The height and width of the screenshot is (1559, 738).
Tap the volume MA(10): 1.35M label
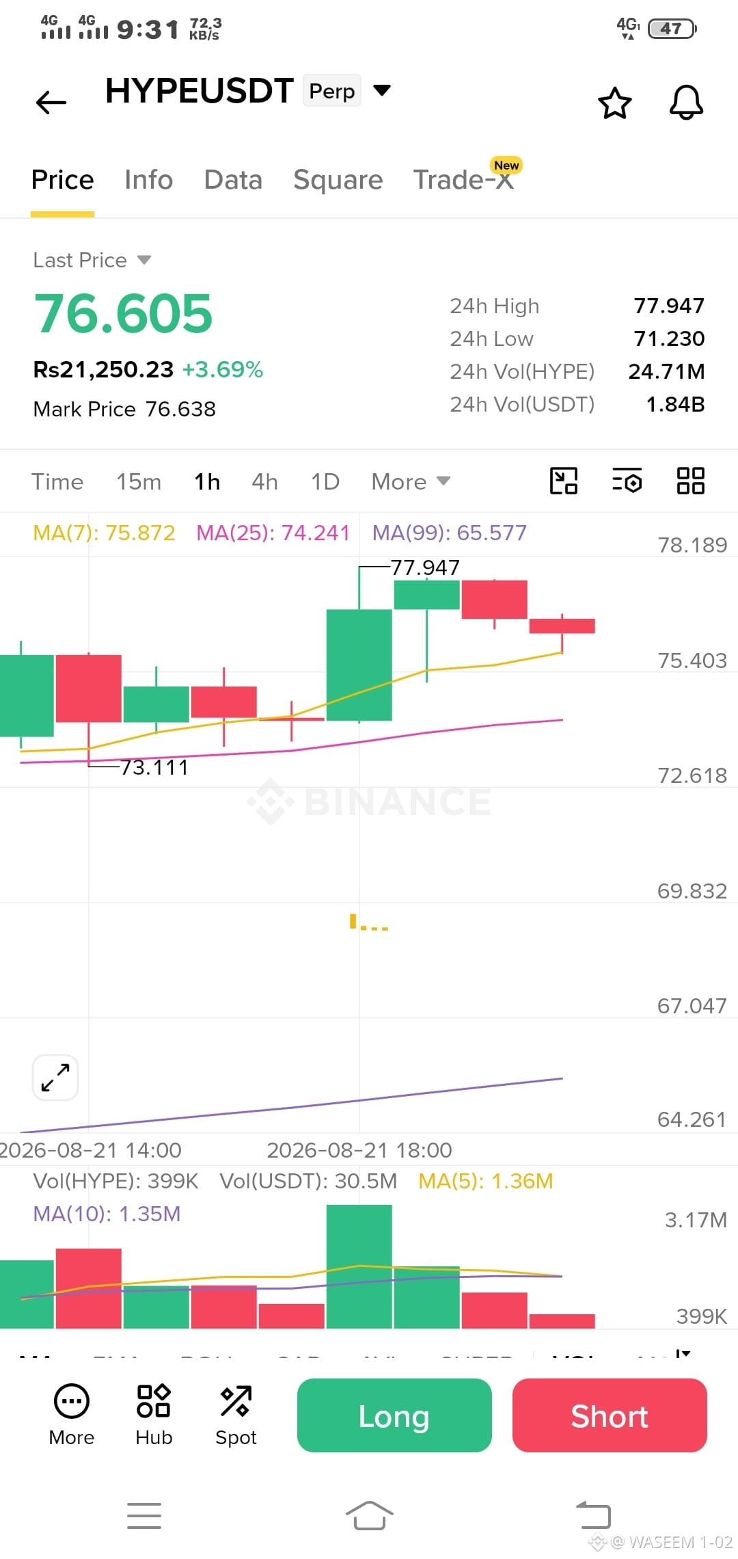click(107, 1214)
